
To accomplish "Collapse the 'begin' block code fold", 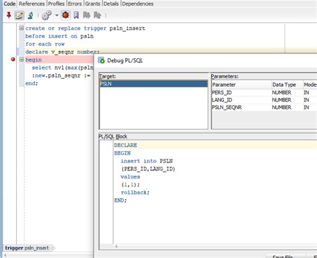I will (x=21, y=59).
